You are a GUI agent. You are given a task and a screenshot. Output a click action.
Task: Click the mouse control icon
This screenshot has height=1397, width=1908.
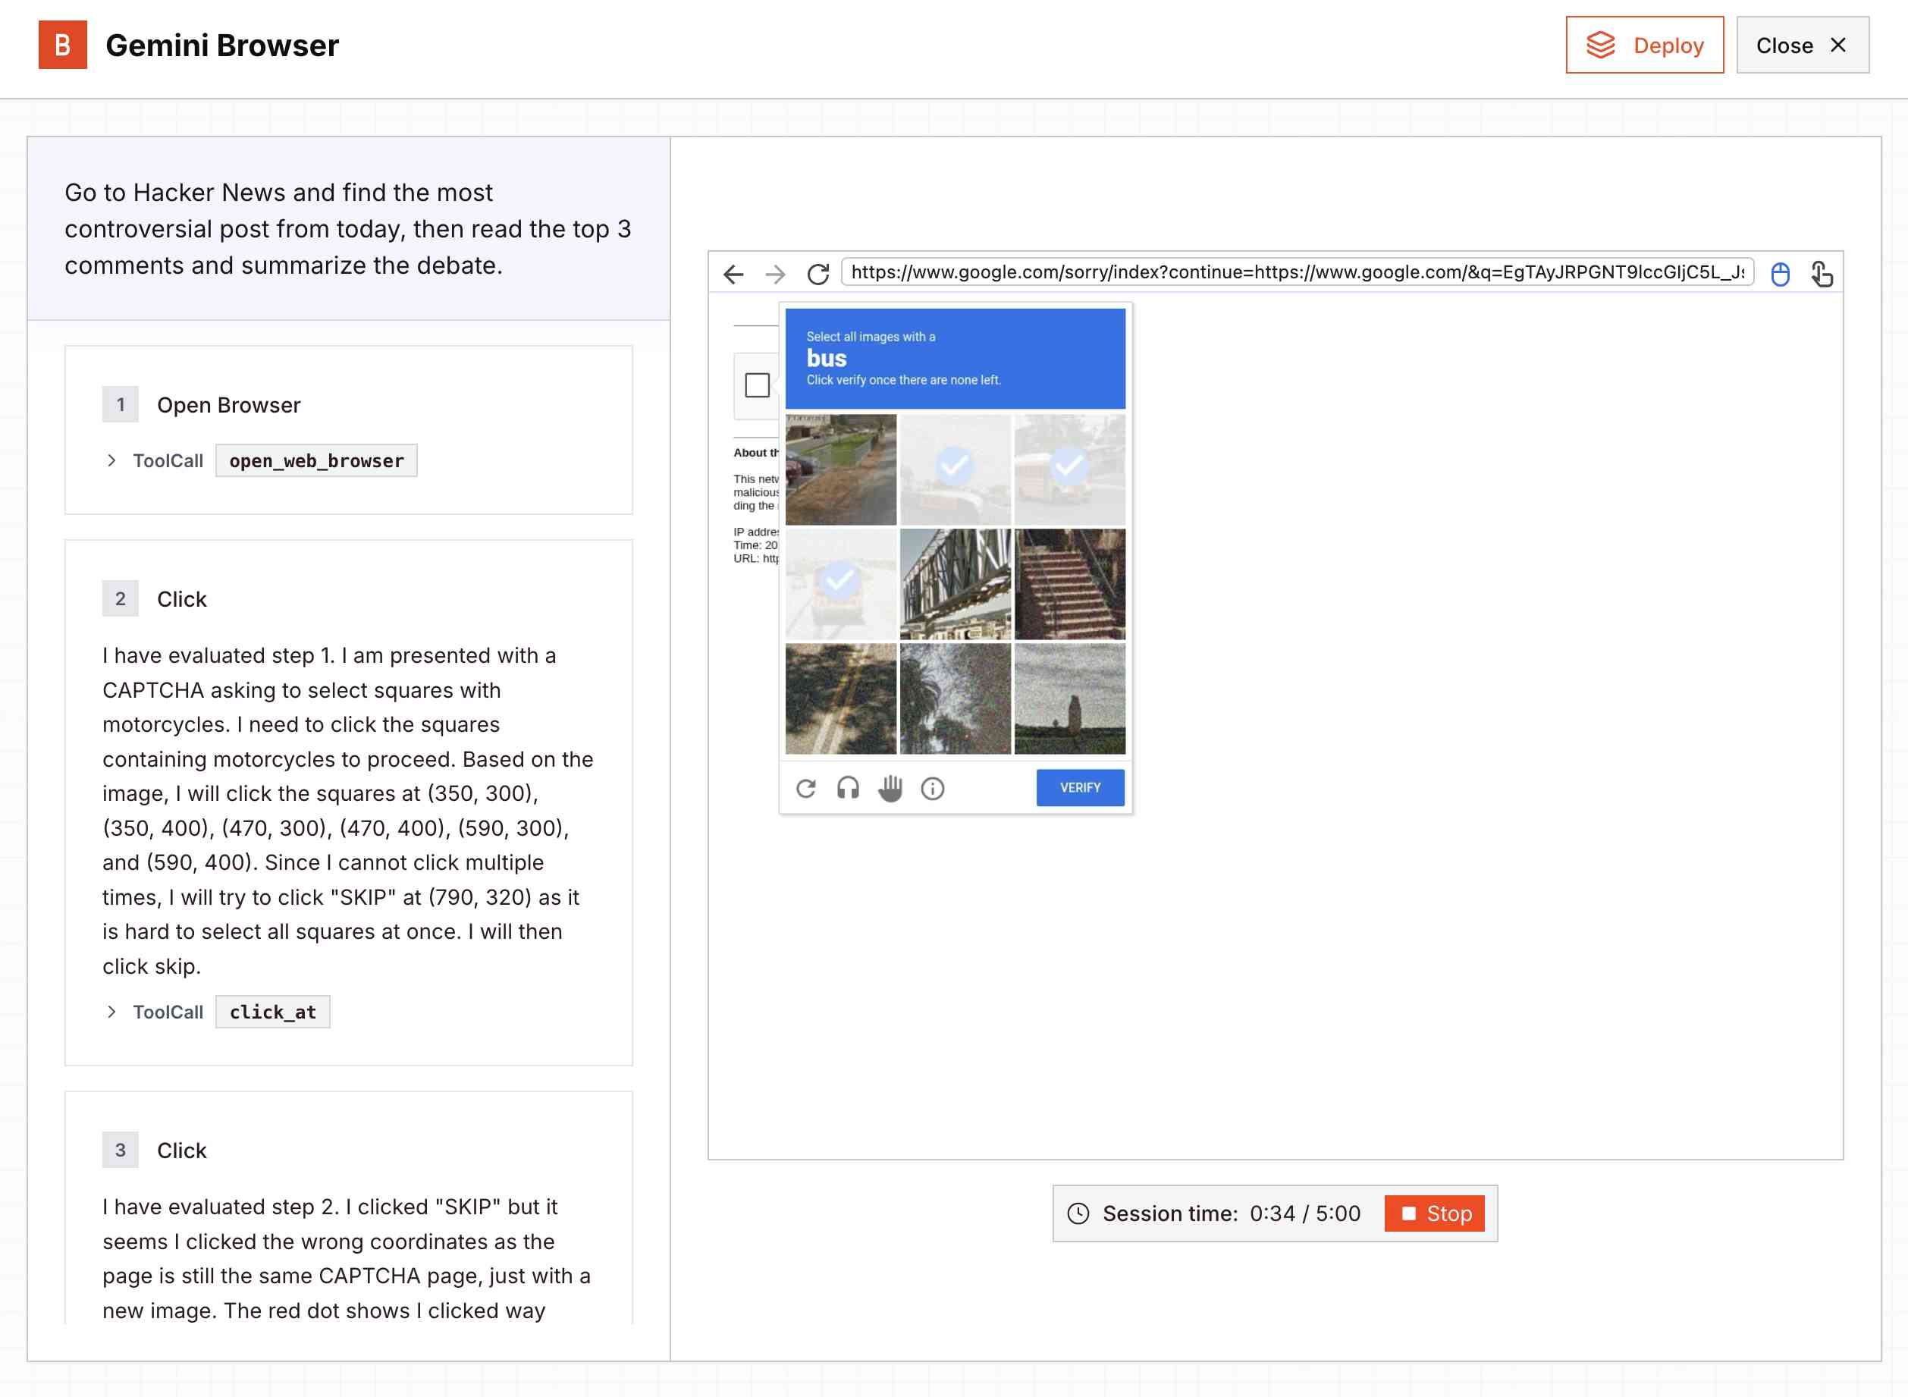pos(1780,274)
